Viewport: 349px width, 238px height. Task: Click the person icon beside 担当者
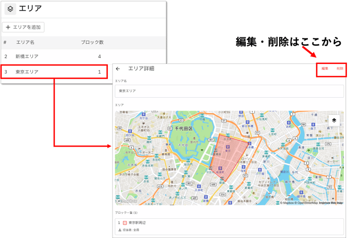(120, 230)
